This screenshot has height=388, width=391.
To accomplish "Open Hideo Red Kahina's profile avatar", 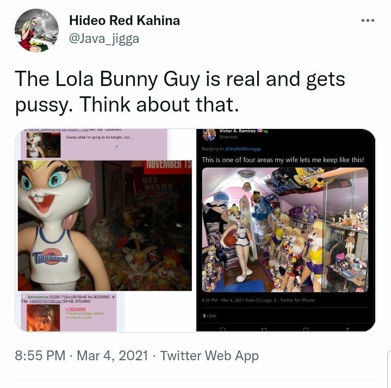I will tap(36, 30).
